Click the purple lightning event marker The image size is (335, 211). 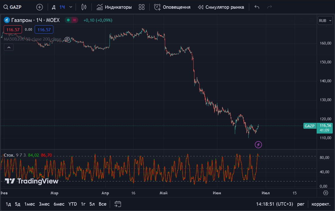[258, 145]
